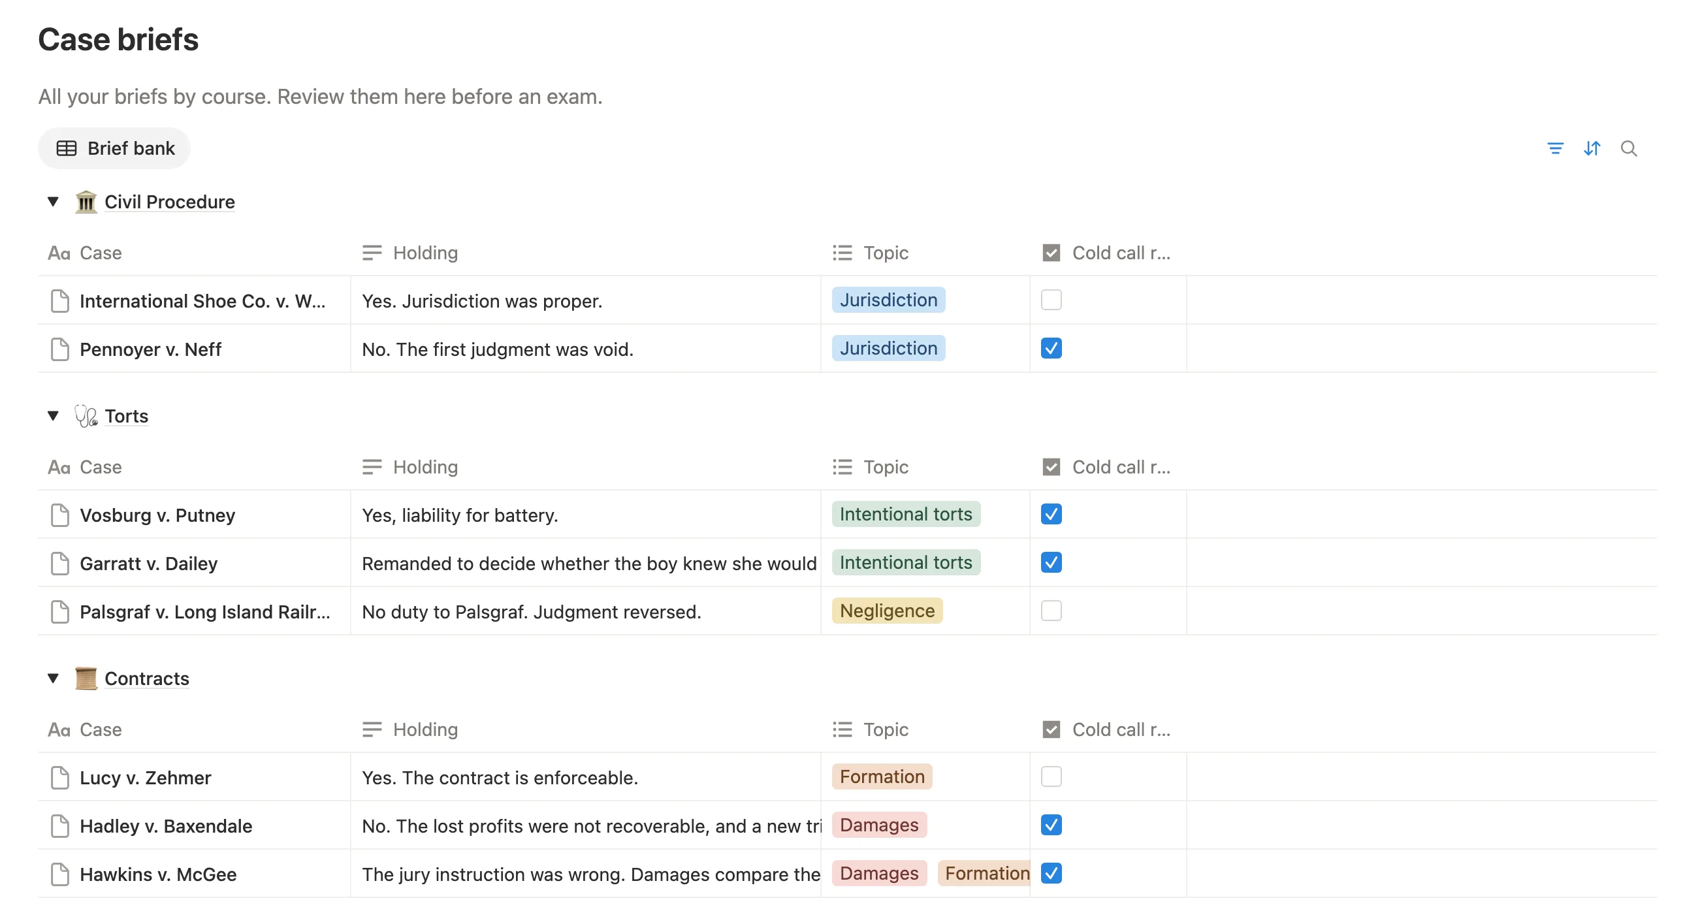This screenshot has height=911, width=1685.
Task: Open the page icon beside Garratt v. Dailey
Action: click(59, 564)
